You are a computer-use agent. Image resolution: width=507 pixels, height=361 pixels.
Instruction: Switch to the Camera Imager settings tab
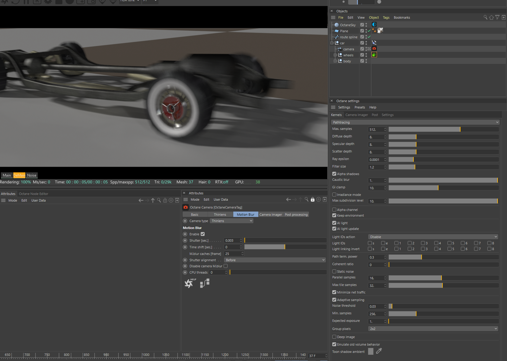357,115
